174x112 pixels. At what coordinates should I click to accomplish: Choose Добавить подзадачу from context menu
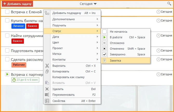coord(72,13)
